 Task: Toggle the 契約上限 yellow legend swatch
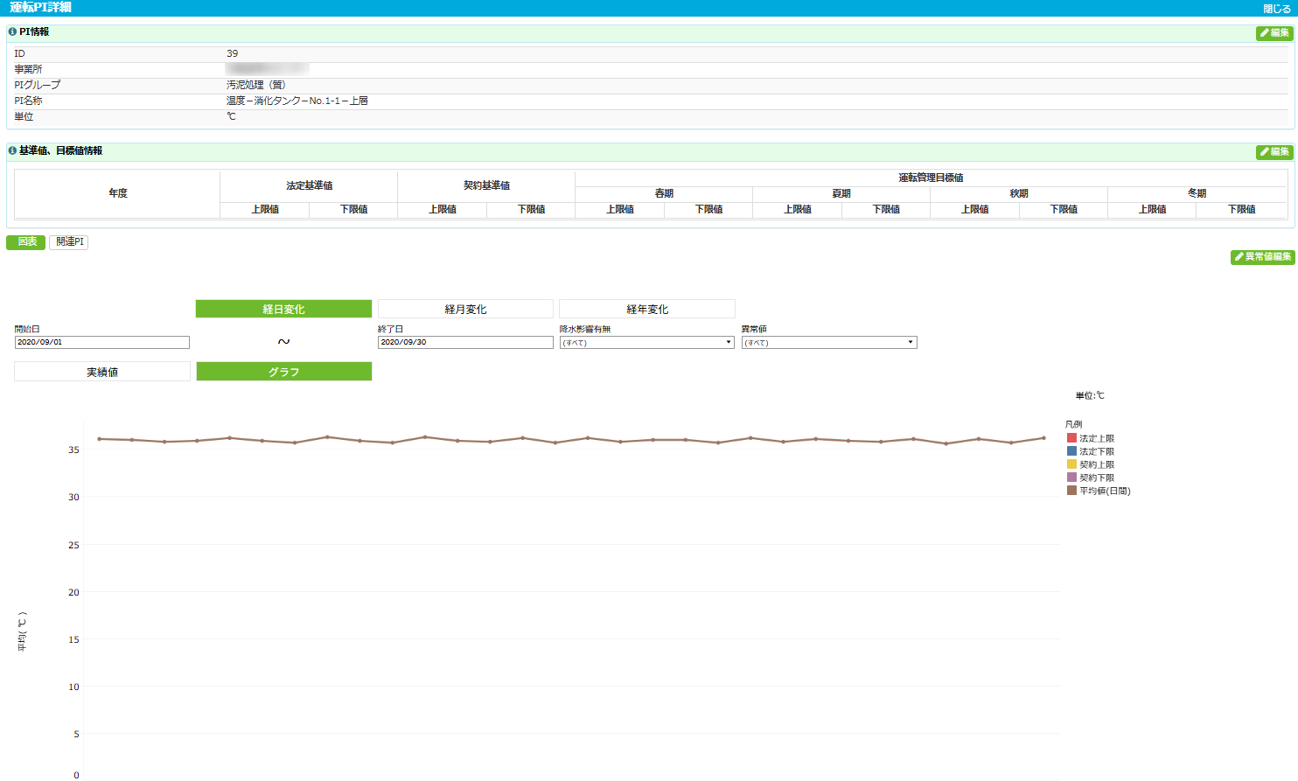click(x=1071, y=464)
